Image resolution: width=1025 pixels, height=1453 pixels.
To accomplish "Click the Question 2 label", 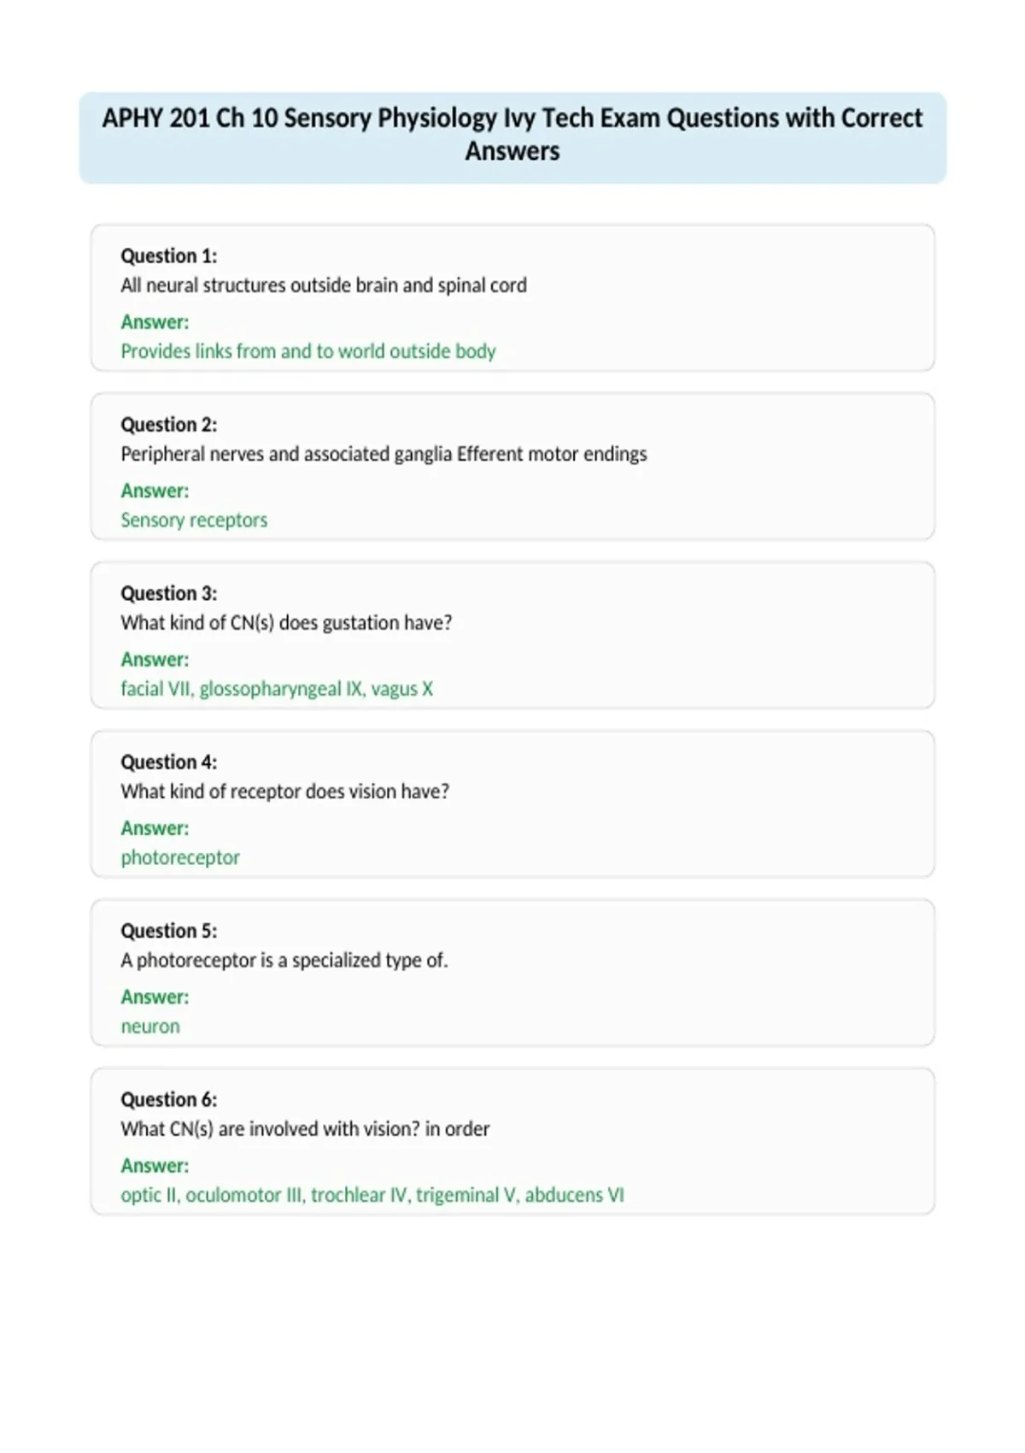I will click(x=169, y=425).
